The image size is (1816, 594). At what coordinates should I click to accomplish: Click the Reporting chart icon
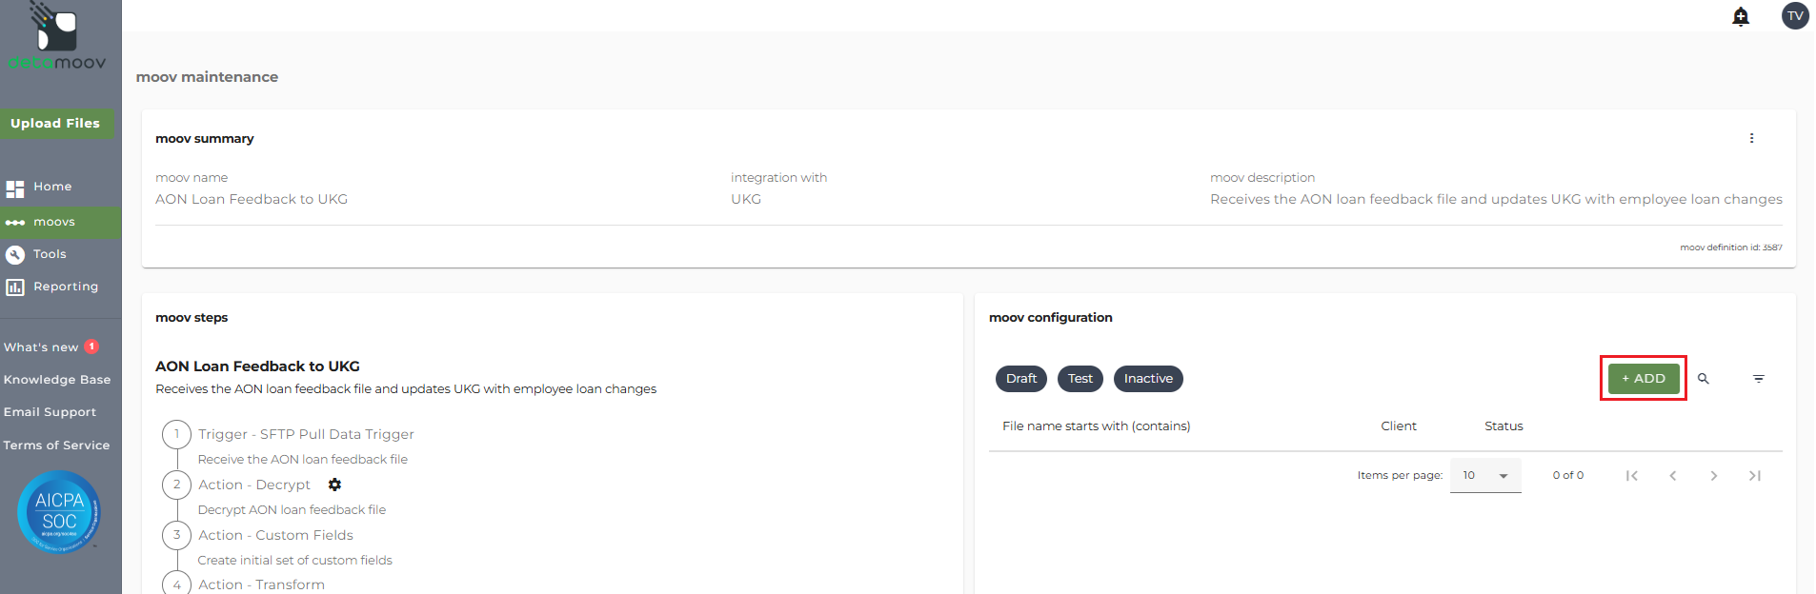click(x=15, y=287)
